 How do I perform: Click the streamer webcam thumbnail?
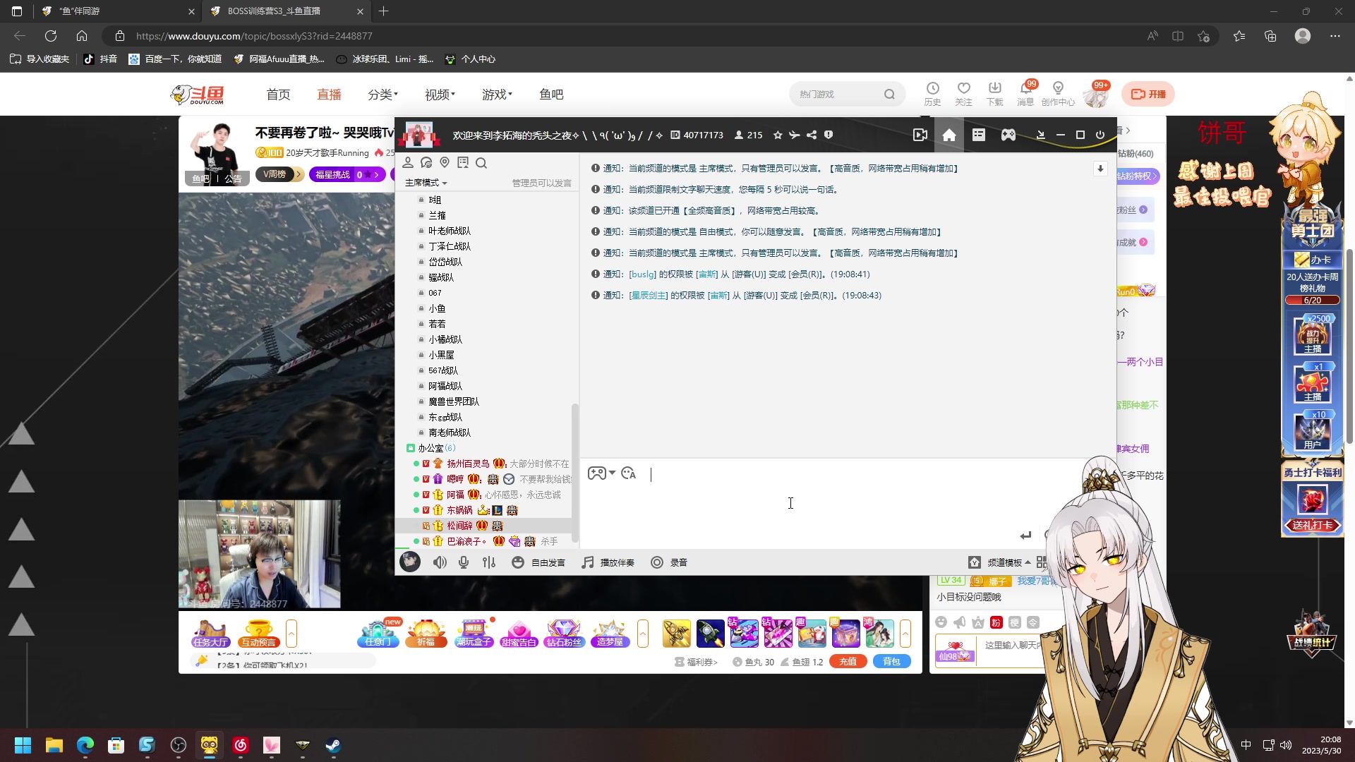click(259, 554)
